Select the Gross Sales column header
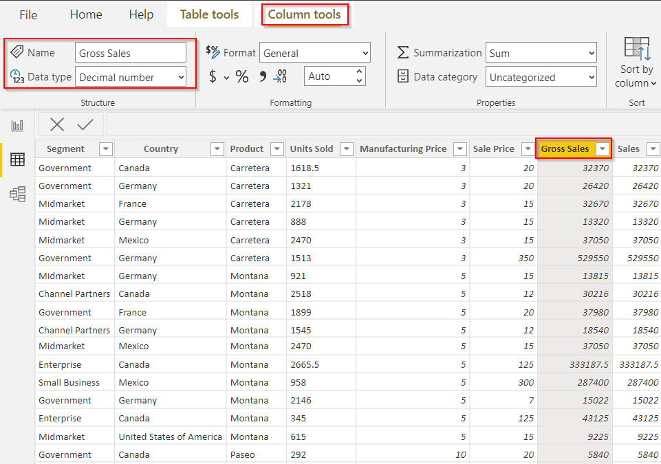This screenshot has width=661, height=464. [565, 148]
